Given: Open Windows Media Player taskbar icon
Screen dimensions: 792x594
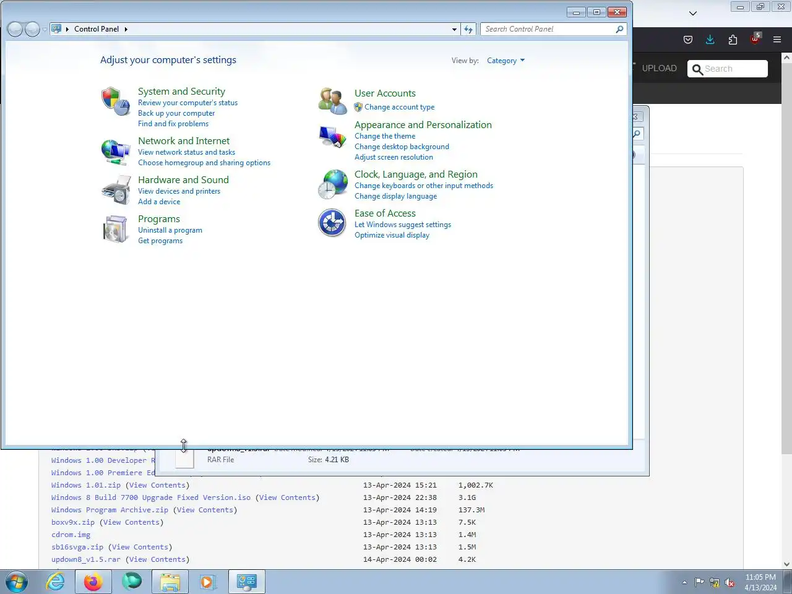Looking at the screenshot, I should click(x=207, y=582).
